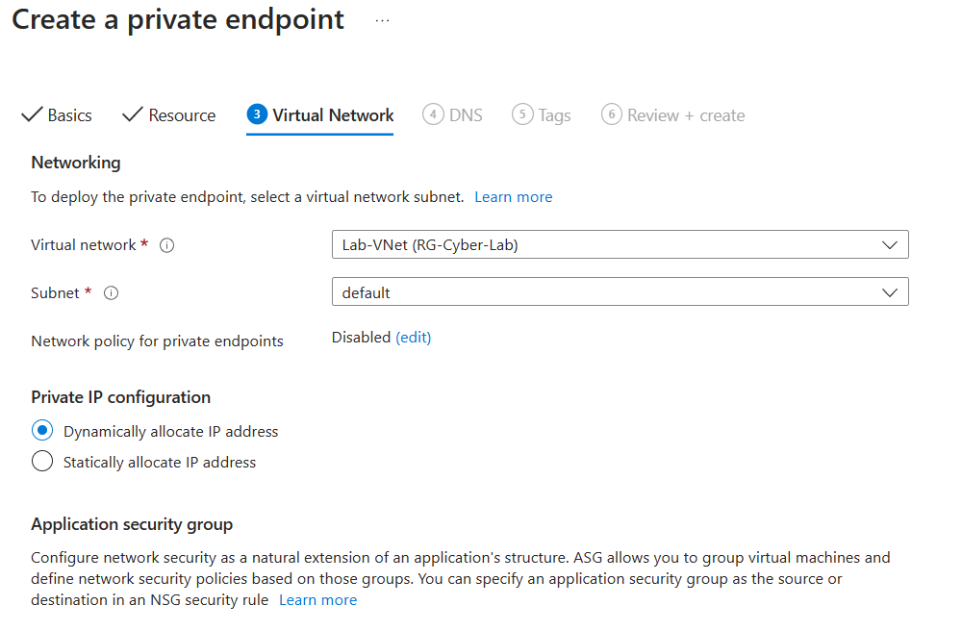Click the checkmark icon on the Basics tab

point(32,114)
